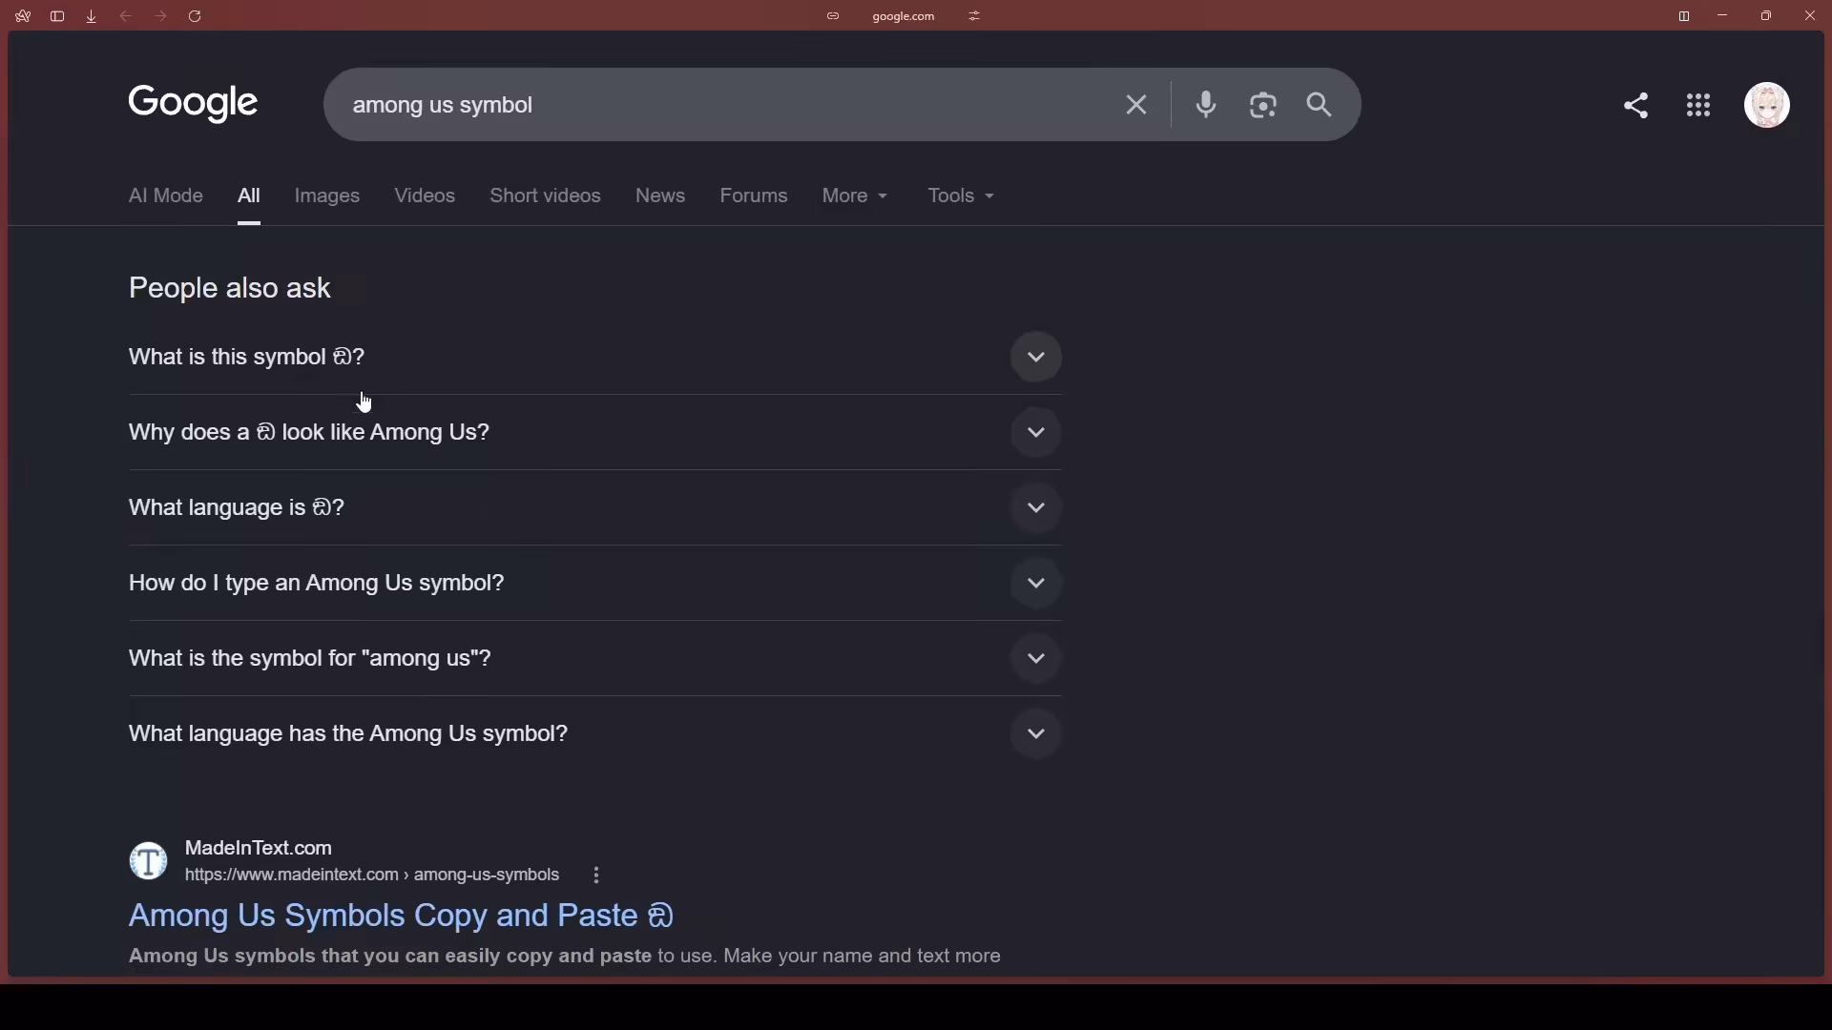Open the Tools dropdown

(962, 196)
